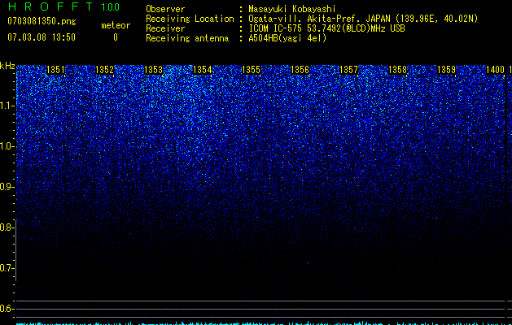This screenshot has width=512, height=325.
Task: Click the 1359 time marker
Action: tap(446, 70)
